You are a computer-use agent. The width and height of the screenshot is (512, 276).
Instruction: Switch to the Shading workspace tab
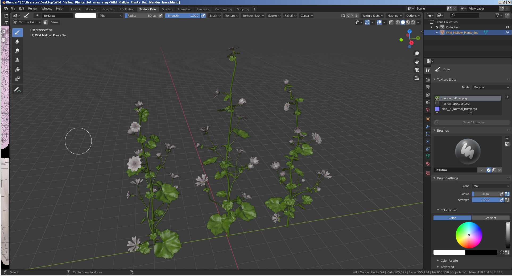pyautogui.click(x=167, y=9)
